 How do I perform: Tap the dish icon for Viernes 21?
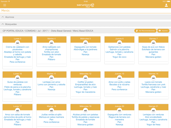[153, 110]
